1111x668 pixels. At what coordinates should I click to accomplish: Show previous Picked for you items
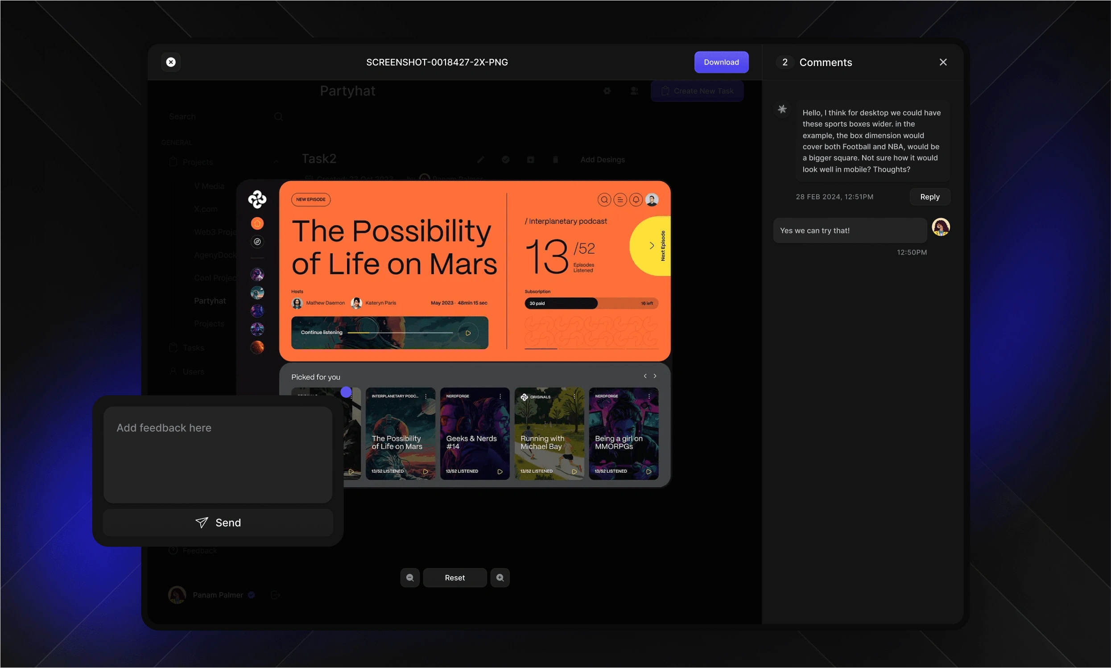click(644, 376)
